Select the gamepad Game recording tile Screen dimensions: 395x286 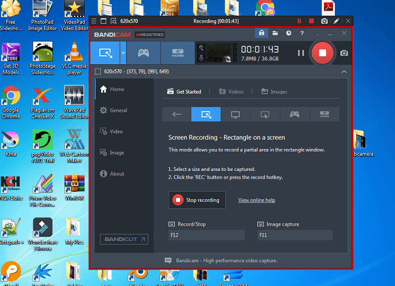[295, 115]
